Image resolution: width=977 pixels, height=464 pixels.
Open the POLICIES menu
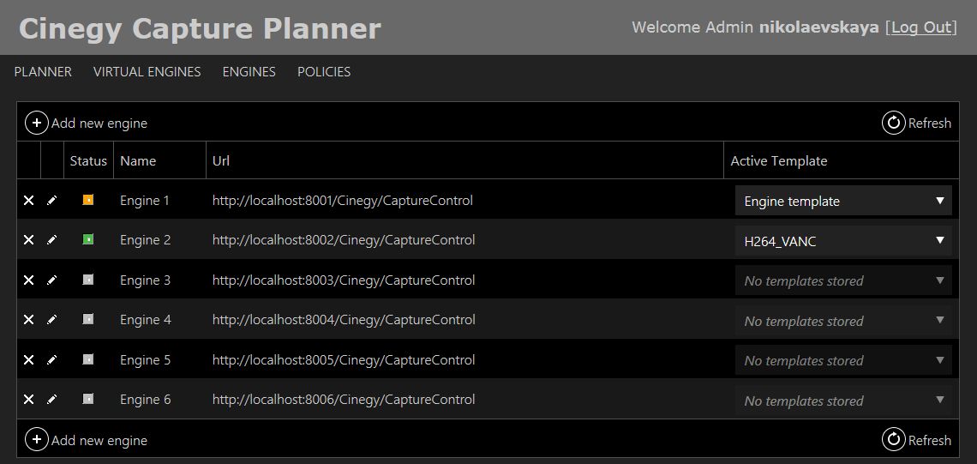pyautogui.click(x=324, y=72)
